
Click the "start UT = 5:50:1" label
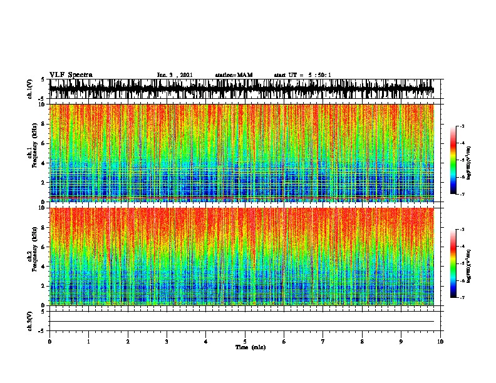(x=302, y=75)
